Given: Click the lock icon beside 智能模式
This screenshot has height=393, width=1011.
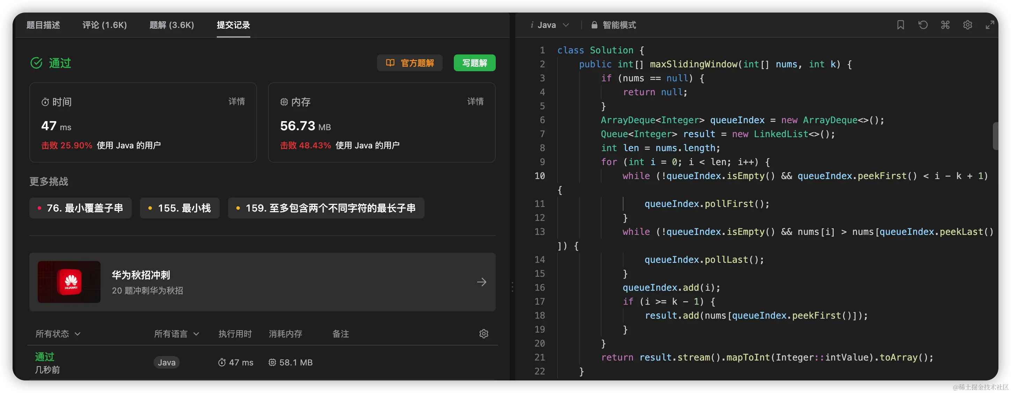Looking at the screenshot, I should [x=594, y=25].
